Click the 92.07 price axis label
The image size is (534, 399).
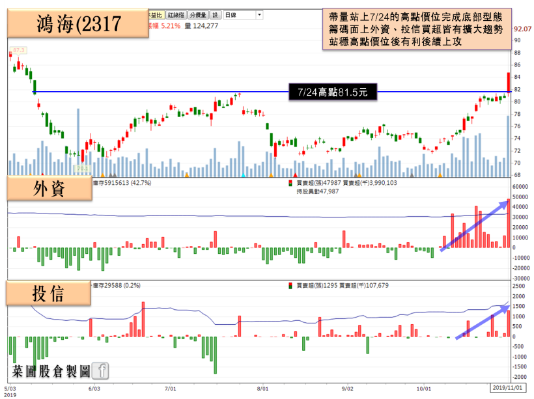pos(522,29)
